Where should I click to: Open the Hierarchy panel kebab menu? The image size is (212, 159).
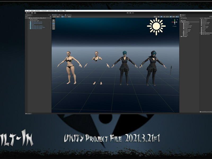click(50, 15)
